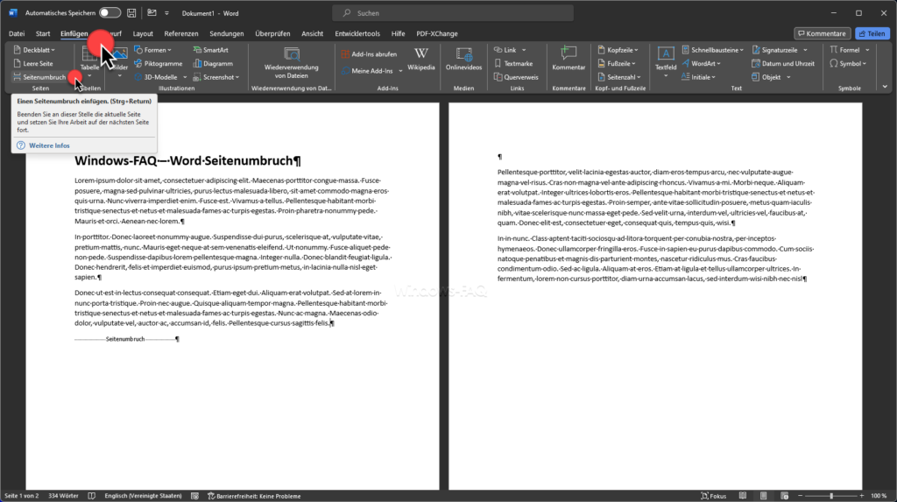Collapse the ribbon with the chevron

885,87
